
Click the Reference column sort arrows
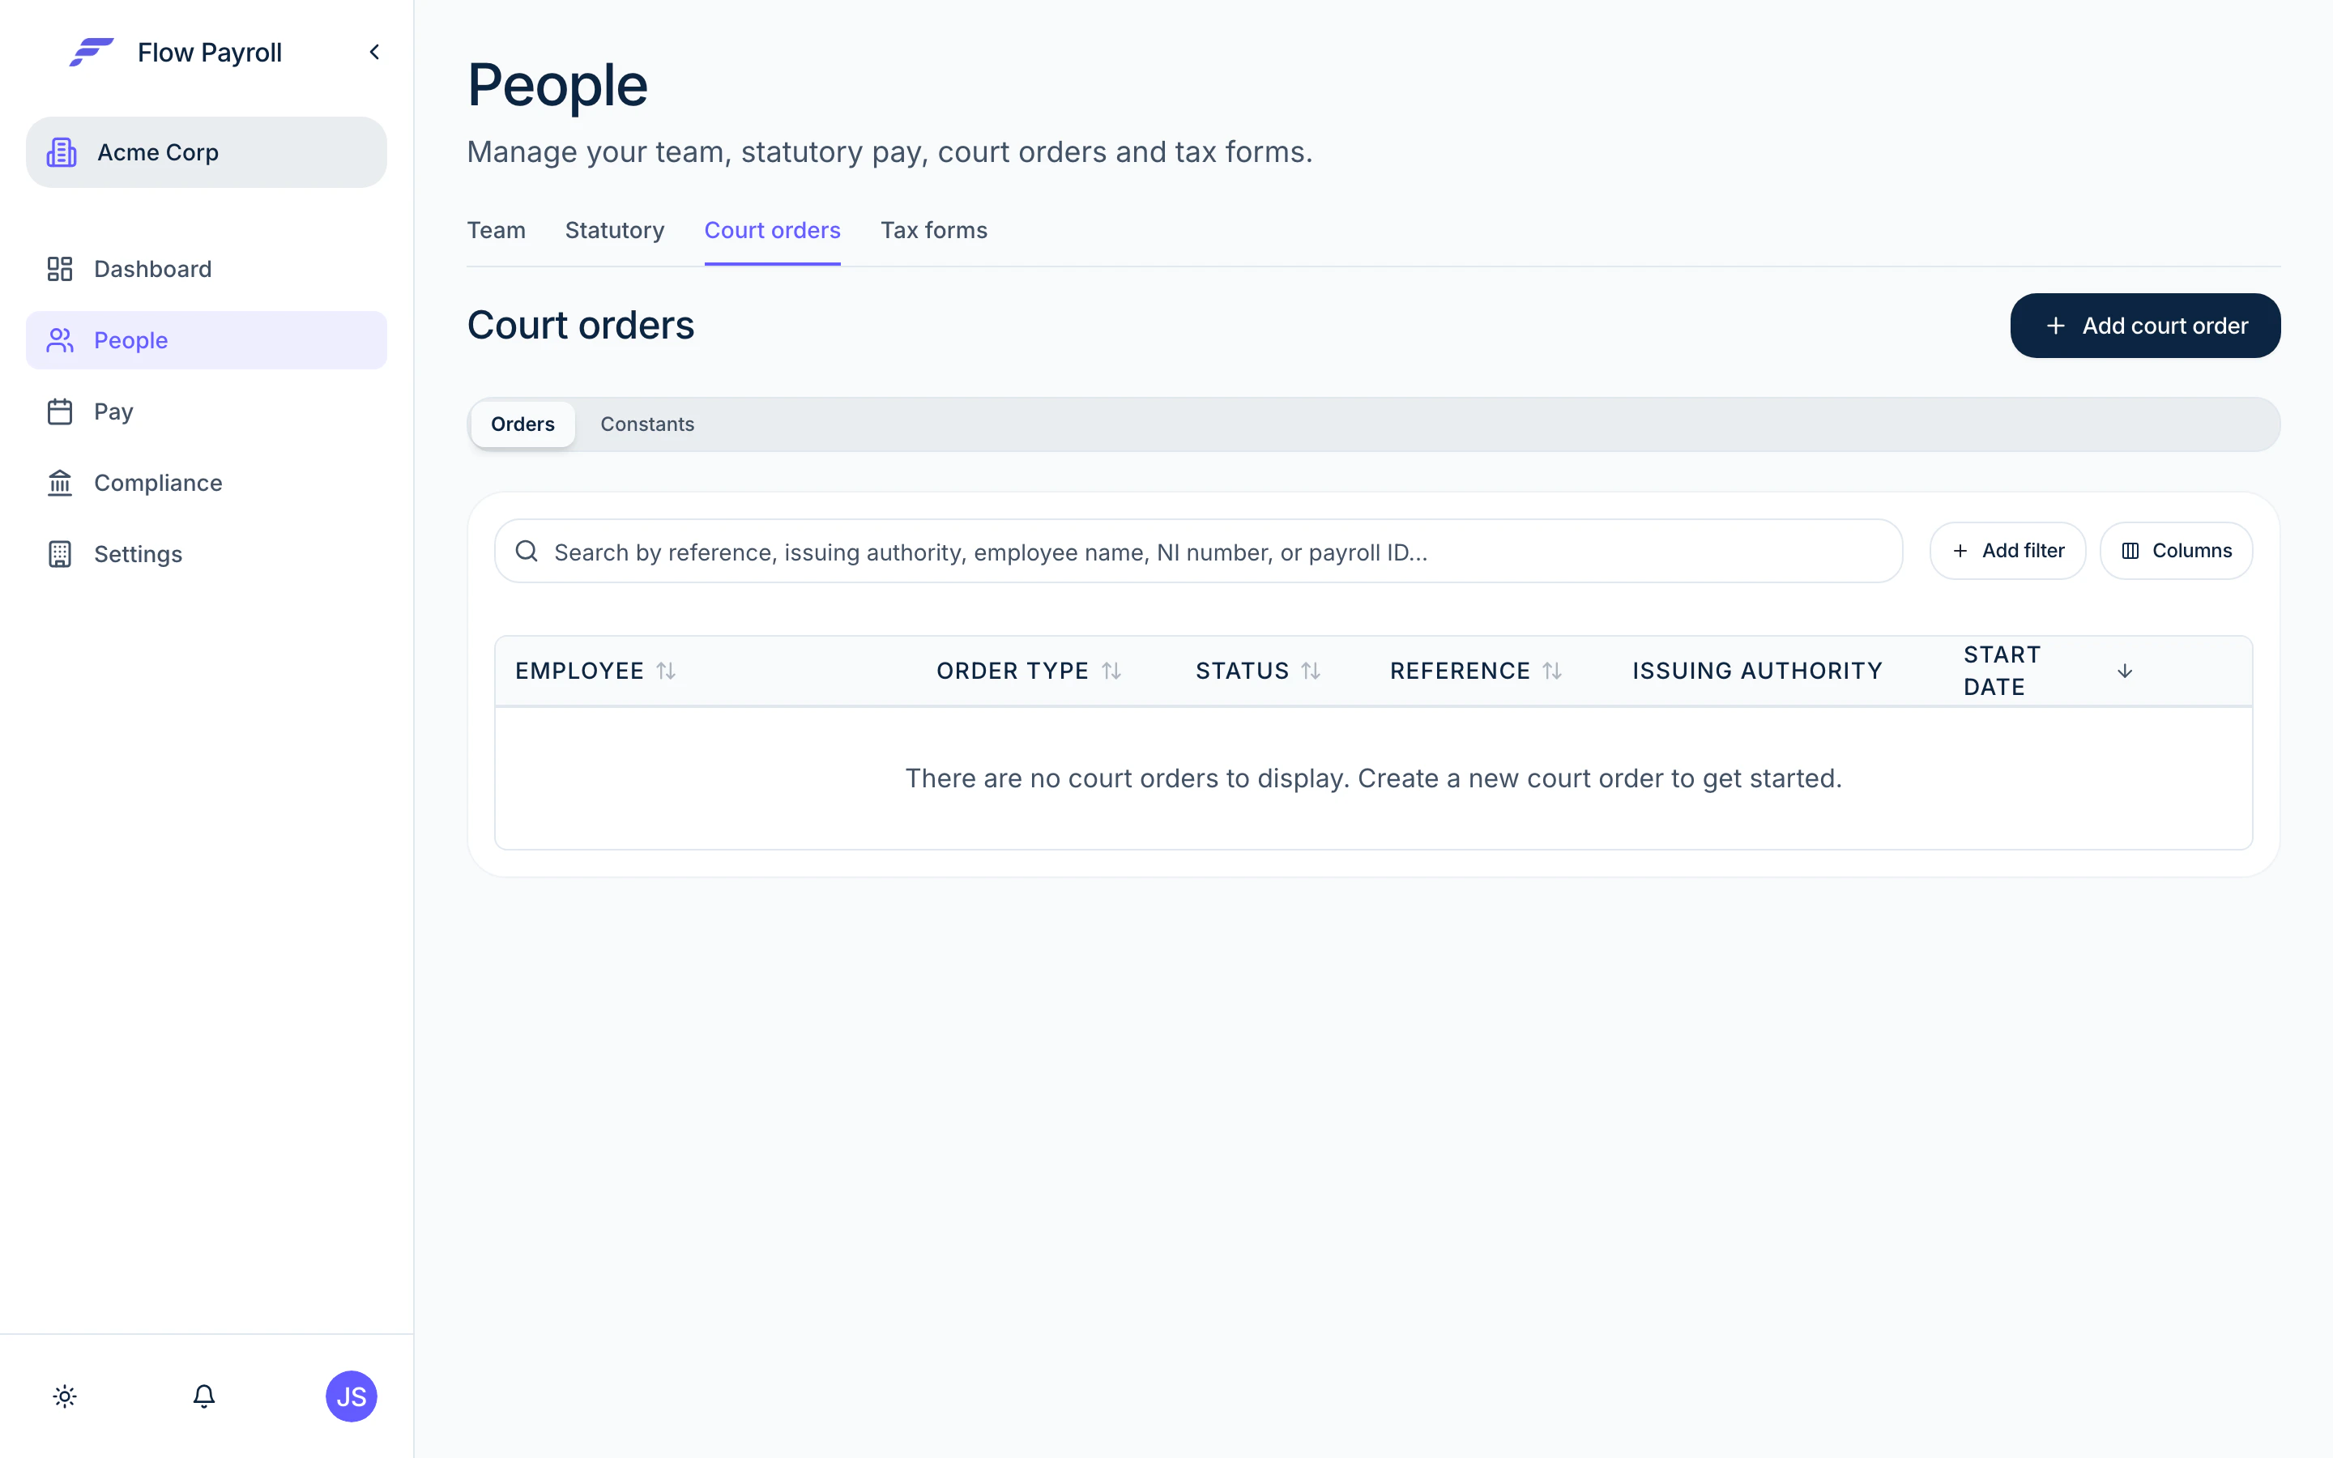[x=1552, y=671]
